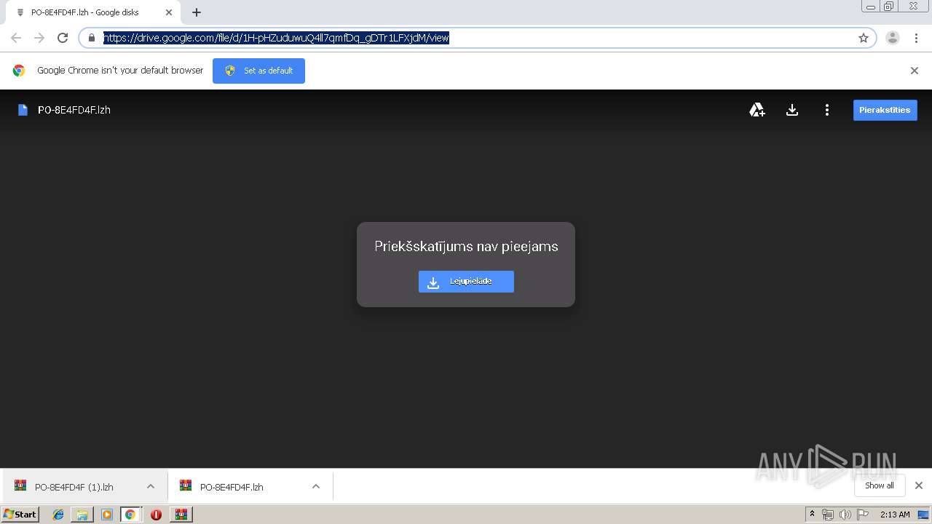Viewport: 932px width, 524px height.
Task: Click Google Chrome isn't your default browser text
Action: tap(120, 71)
